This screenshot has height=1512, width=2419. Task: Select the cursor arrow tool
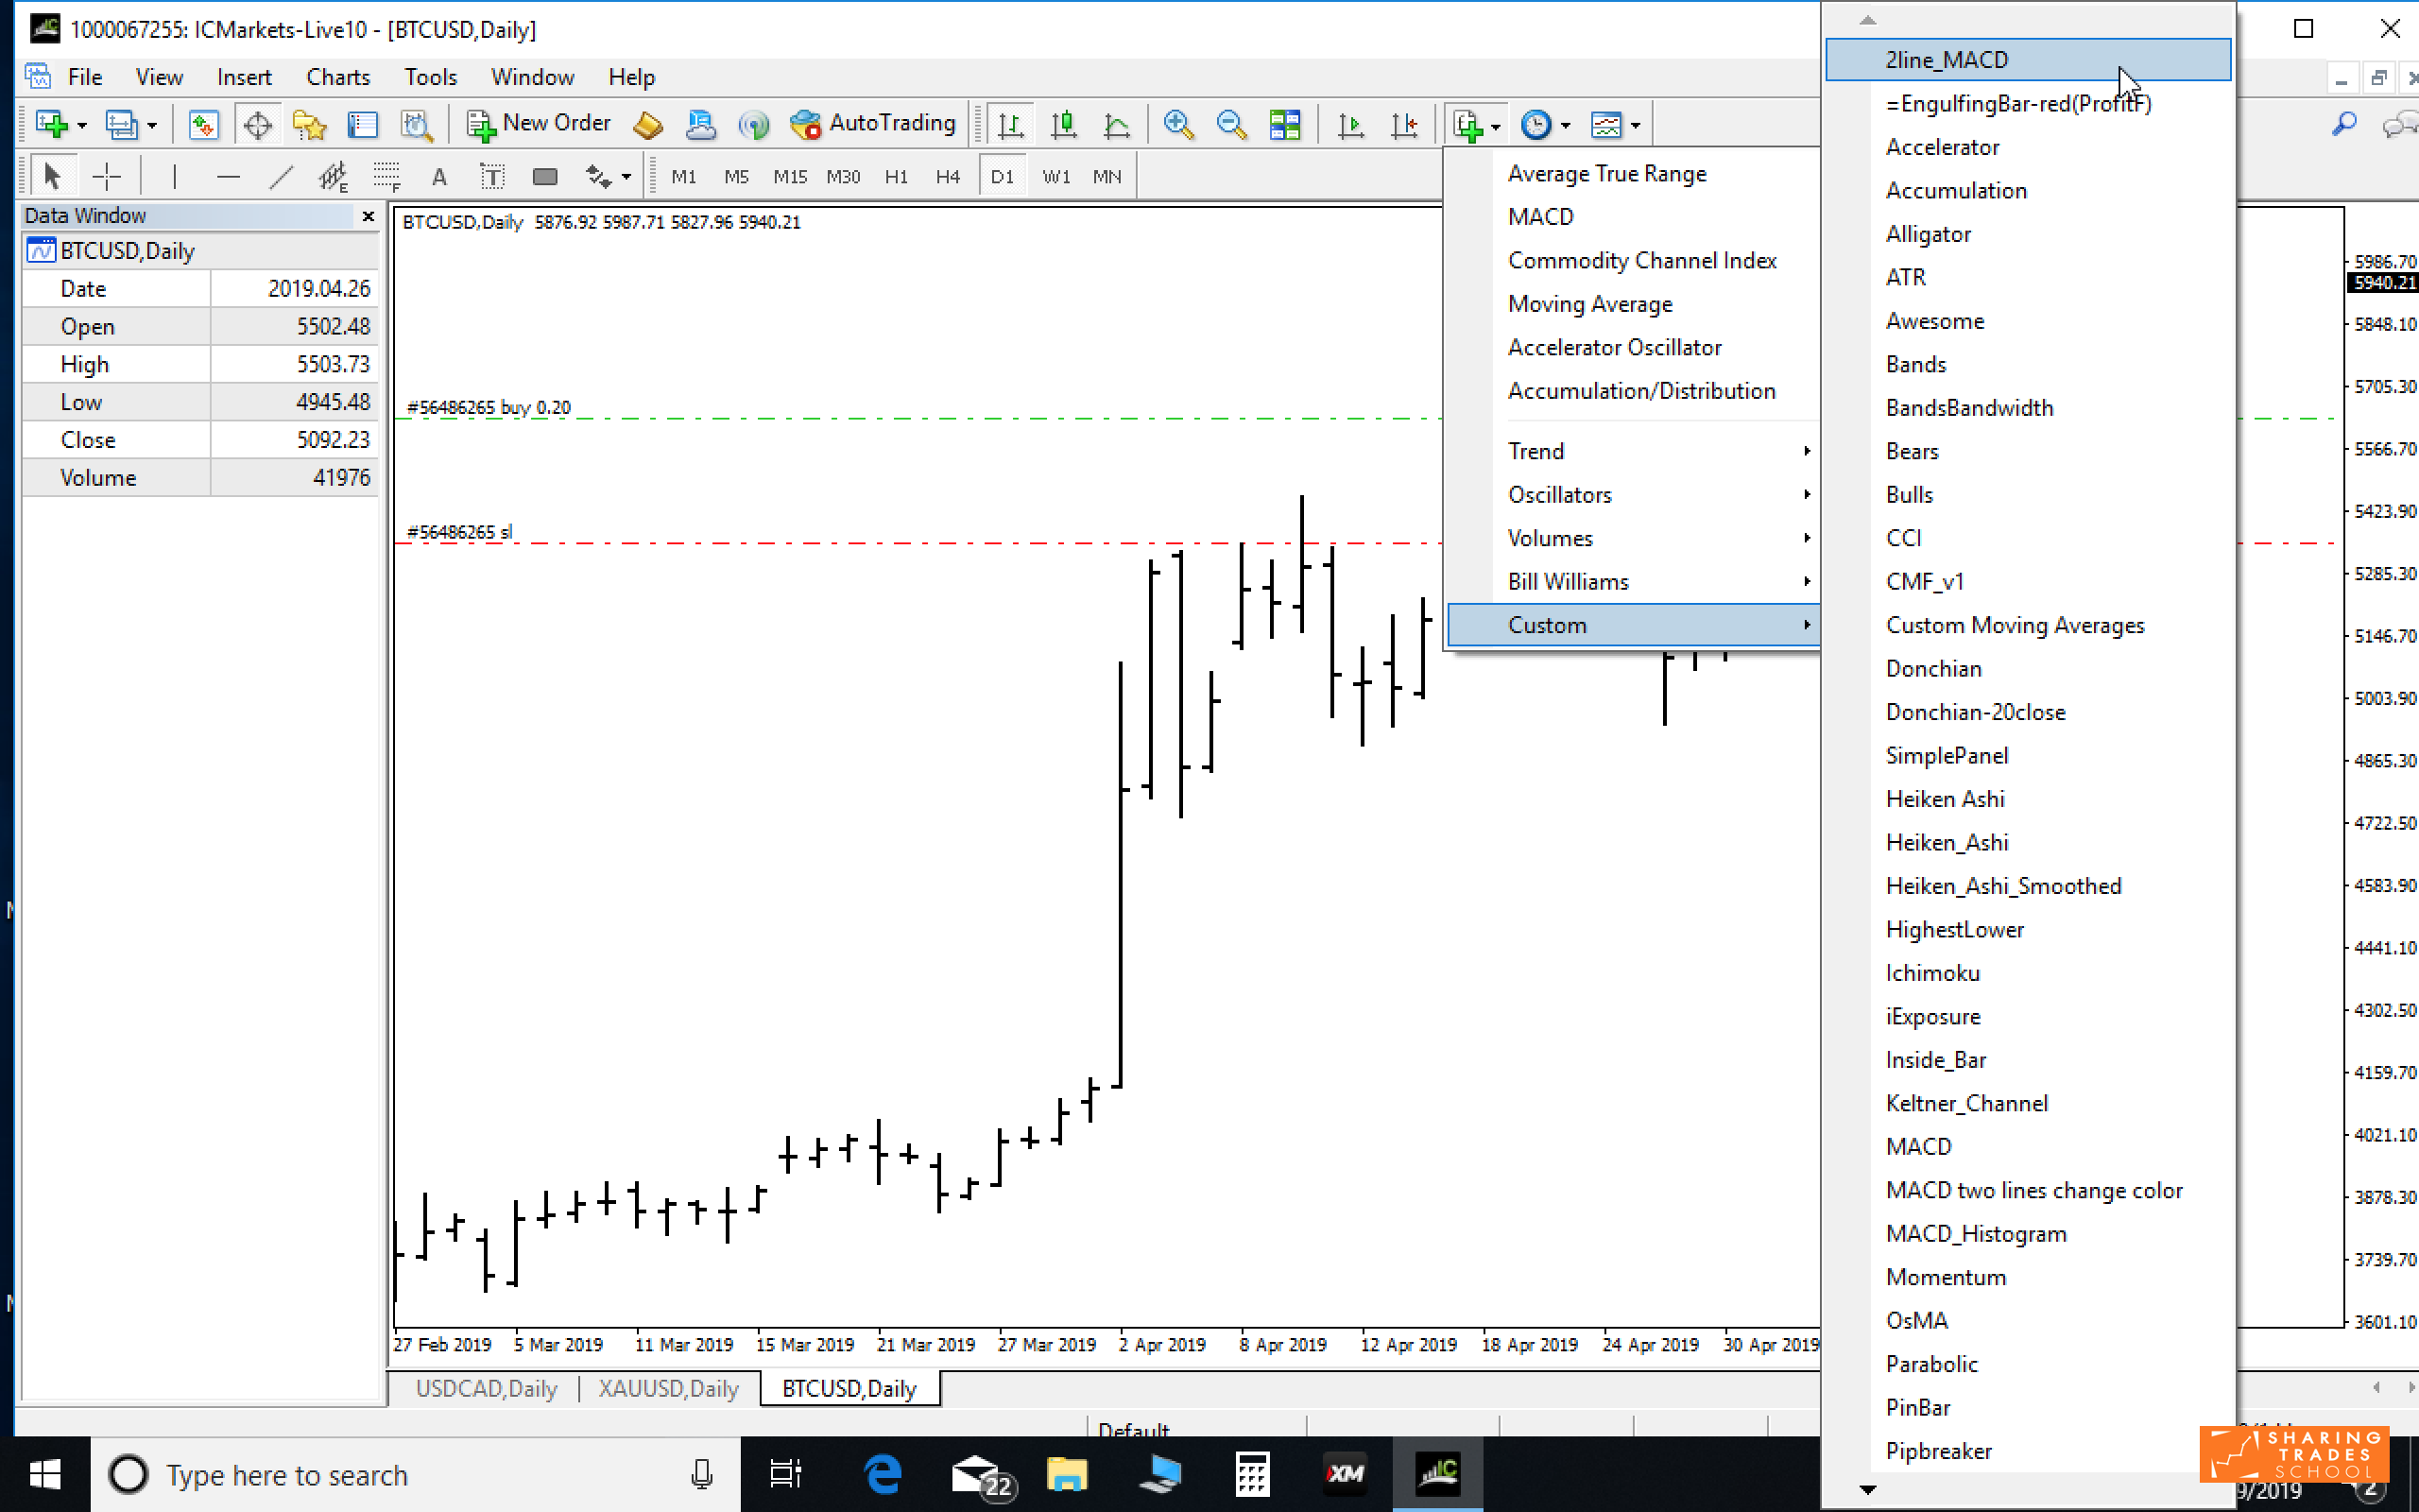52,177
